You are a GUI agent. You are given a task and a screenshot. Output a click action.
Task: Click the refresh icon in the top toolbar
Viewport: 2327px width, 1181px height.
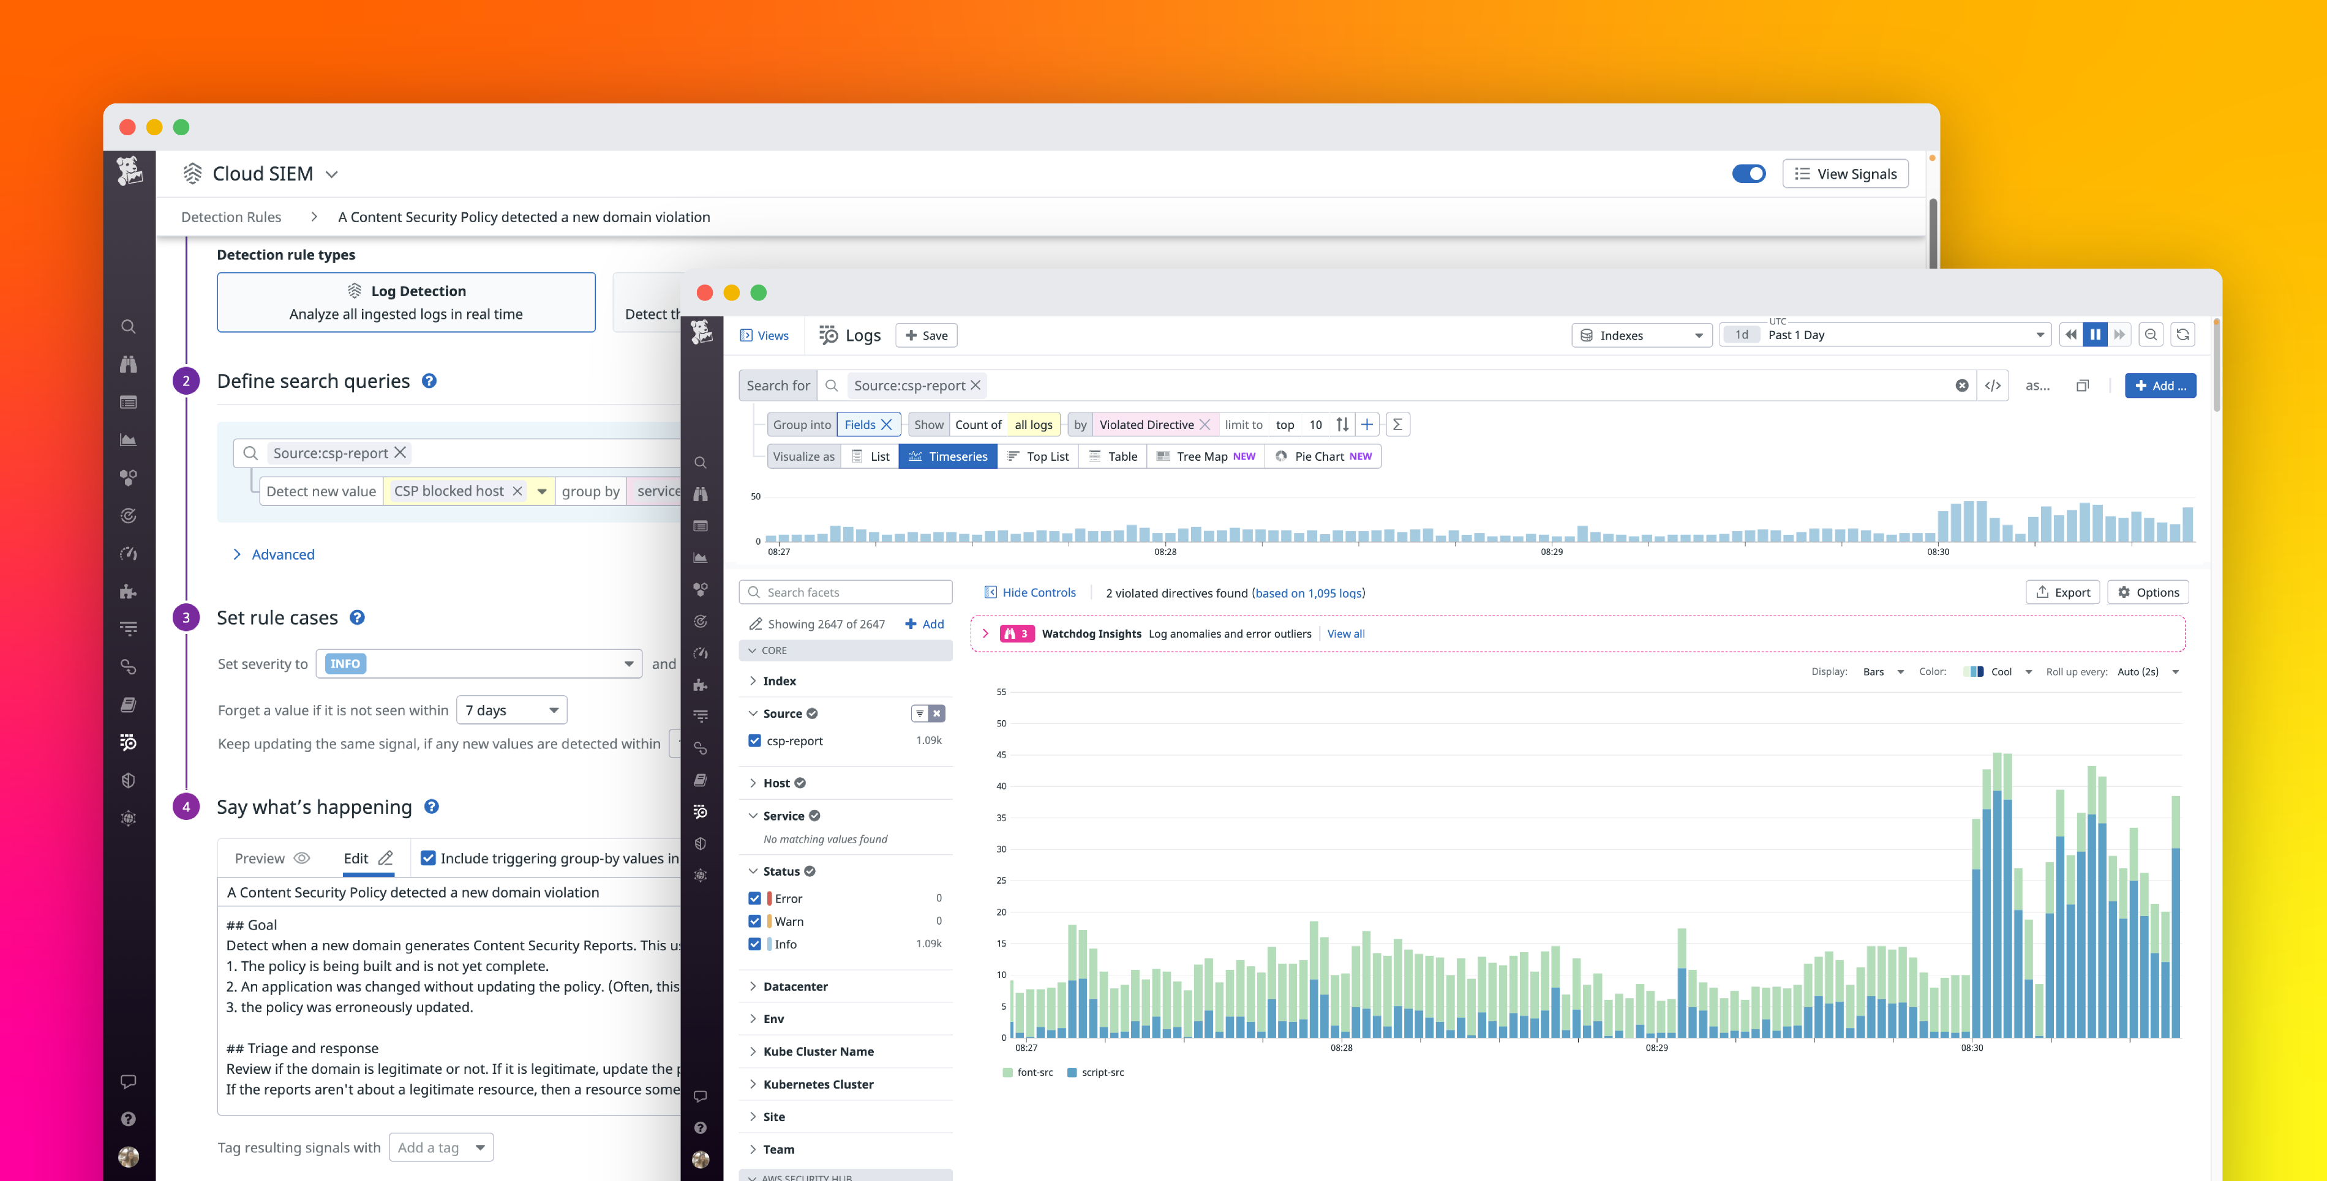(x=2182, y=334)
